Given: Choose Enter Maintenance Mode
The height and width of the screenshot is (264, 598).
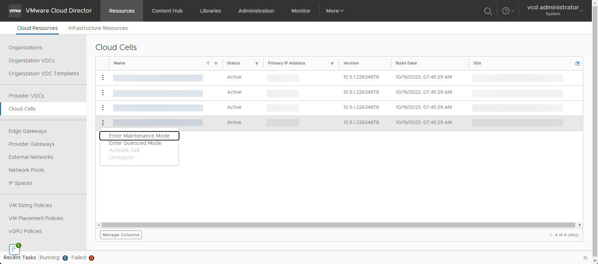Looking at the screenshot, I should click(x=139, y=136).
